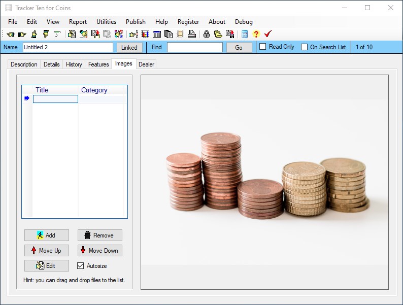Click the hand pointing right icon
Viewport: 403px width, 305px height.
(22, 34)
